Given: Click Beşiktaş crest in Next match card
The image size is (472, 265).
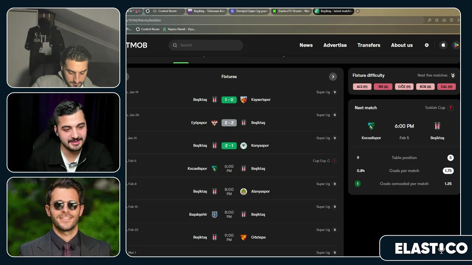Looking at the screenshot, I should click(x=437, y=126).
